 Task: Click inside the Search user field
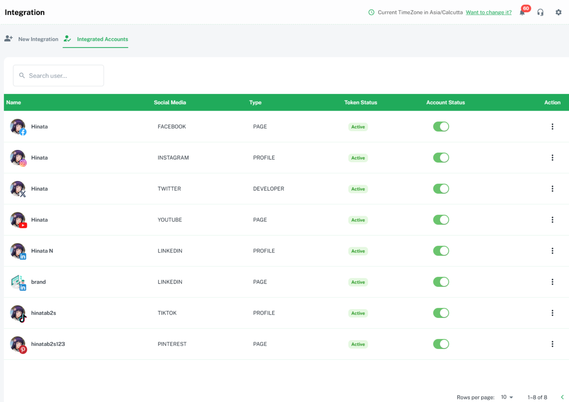58,75
